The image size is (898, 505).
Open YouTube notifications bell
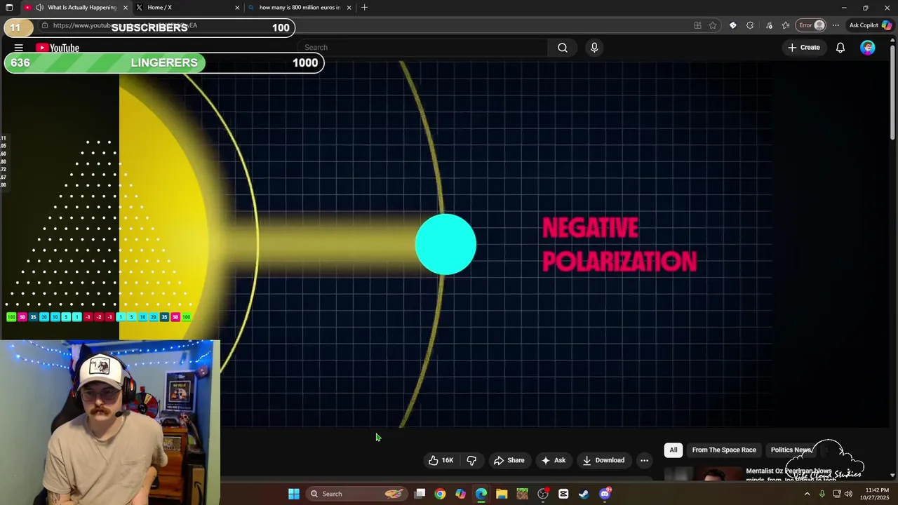coord(840,48)
